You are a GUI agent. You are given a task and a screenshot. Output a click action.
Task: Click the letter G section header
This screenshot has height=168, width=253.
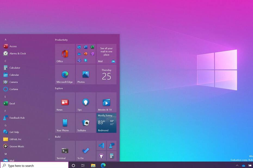5,125
